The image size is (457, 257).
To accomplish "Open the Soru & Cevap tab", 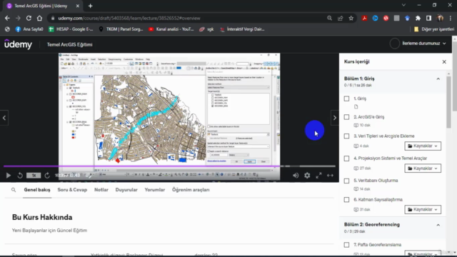I will point(72,190).
